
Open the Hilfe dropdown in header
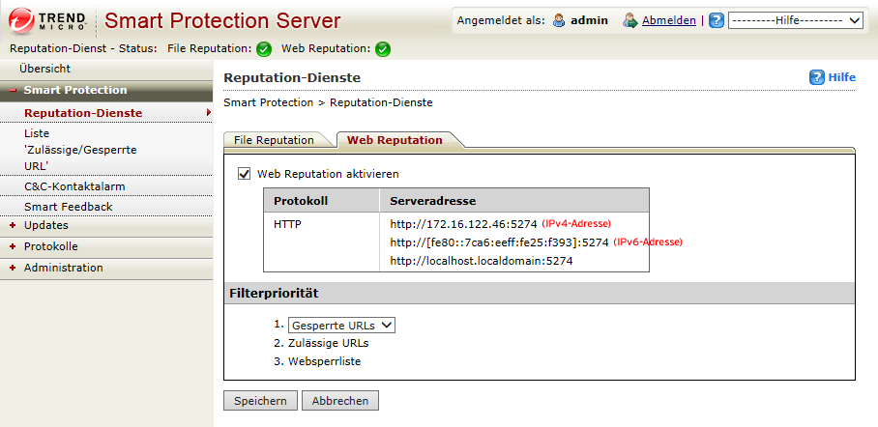point(795,20)
